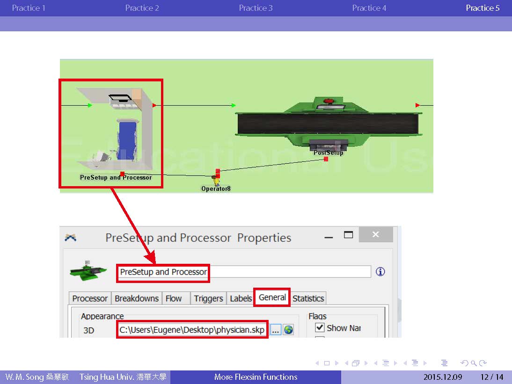Screen dimensions: 512x384
Task: Go to the Practice 3 section link
Action: click(x=256, y=8)
